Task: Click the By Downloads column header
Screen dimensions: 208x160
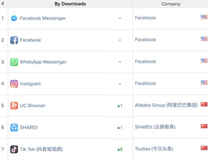Action: pyautogui.click(x=70, y=4)
